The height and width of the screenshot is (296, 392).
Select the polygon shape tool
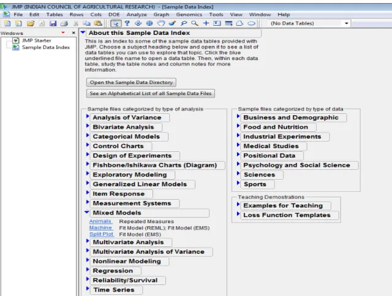tap(239, 23)
